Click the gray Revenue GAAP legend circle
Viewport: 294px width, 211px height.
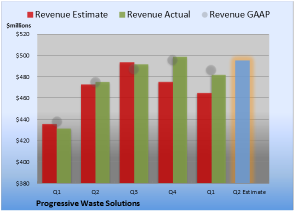pyautogui.click(x=204, y=14)
